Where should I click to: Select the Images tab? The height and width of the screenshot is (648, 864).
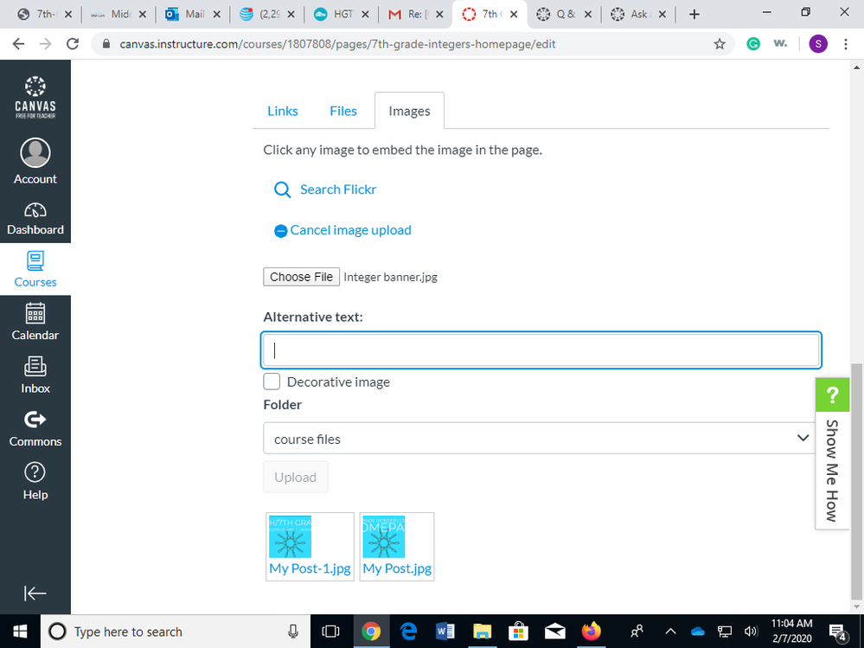[x=409, y=111]
